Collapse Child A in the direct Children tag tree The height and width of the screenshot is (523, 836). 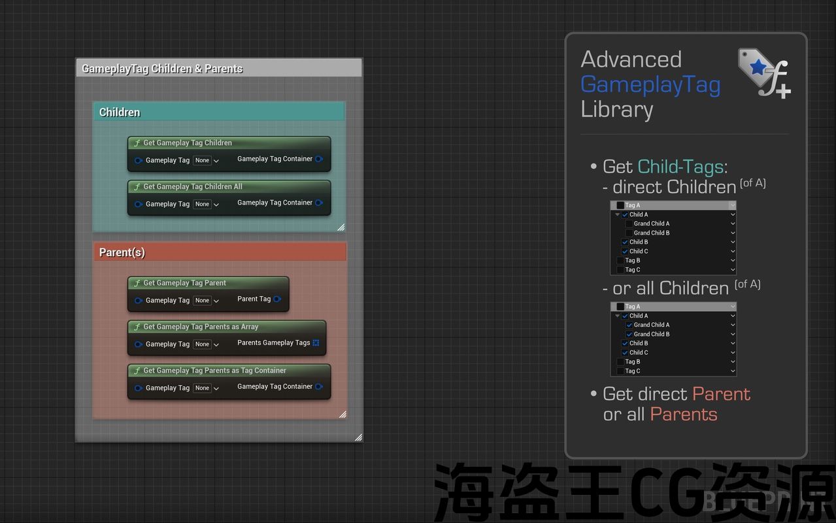point(617,214)
